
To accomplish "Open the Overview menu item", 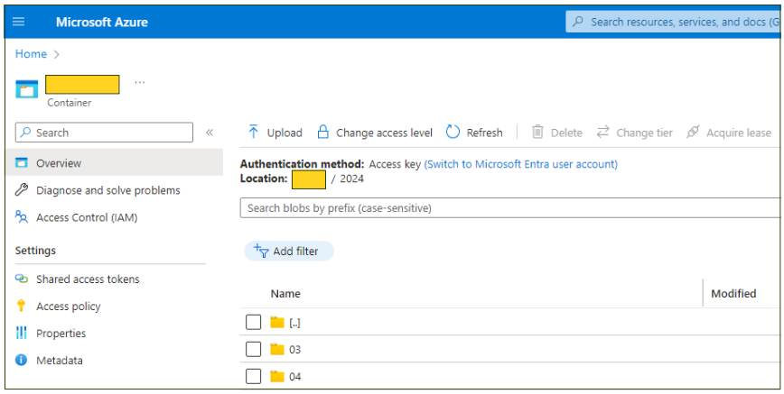I will pyautogui.click(x=59, y=163).
